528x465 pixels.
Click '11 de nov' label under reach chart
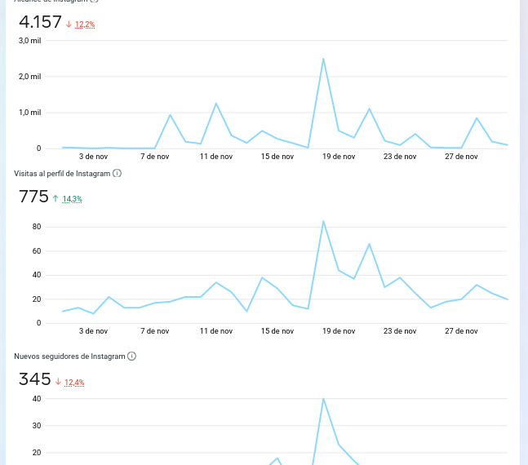(216, 157)
